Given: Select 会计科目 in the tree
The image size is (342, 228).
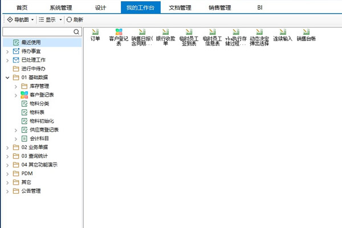Looking at the screenshot, I should click(40, 139).
